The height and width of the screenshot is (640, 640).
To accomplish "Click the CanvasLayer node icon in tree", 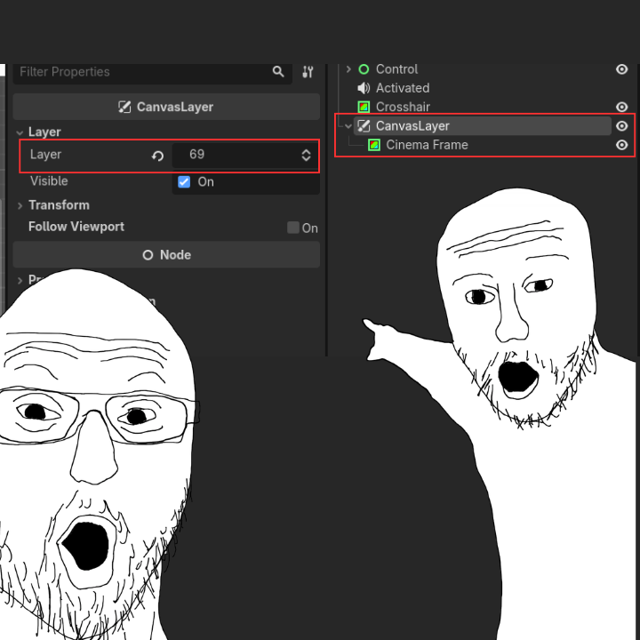I will 364,126.
